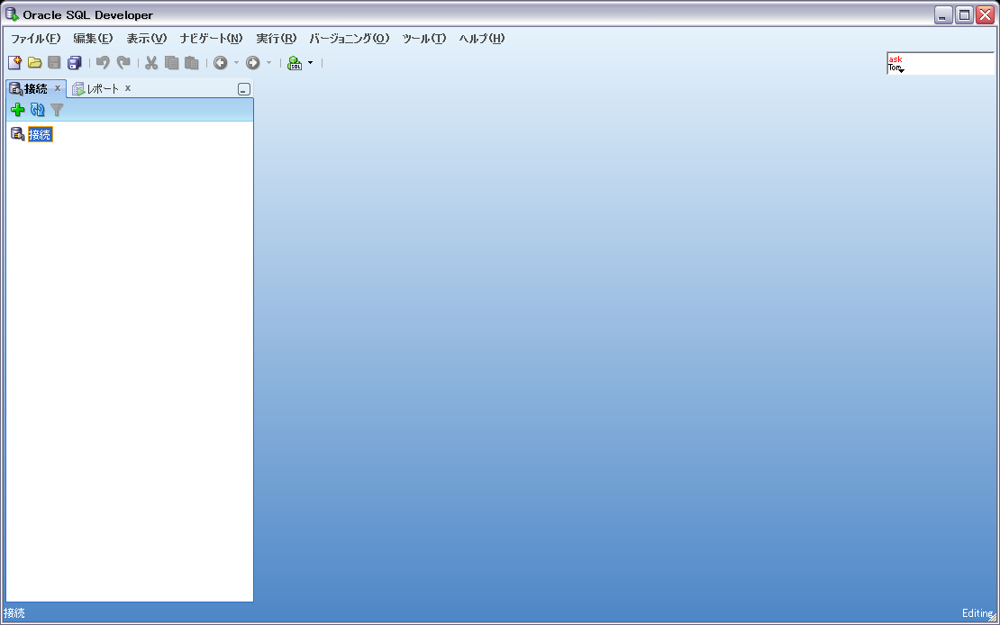Click the ask Tom search field
Screen dimensions: 1000x625
coord(940,63)
